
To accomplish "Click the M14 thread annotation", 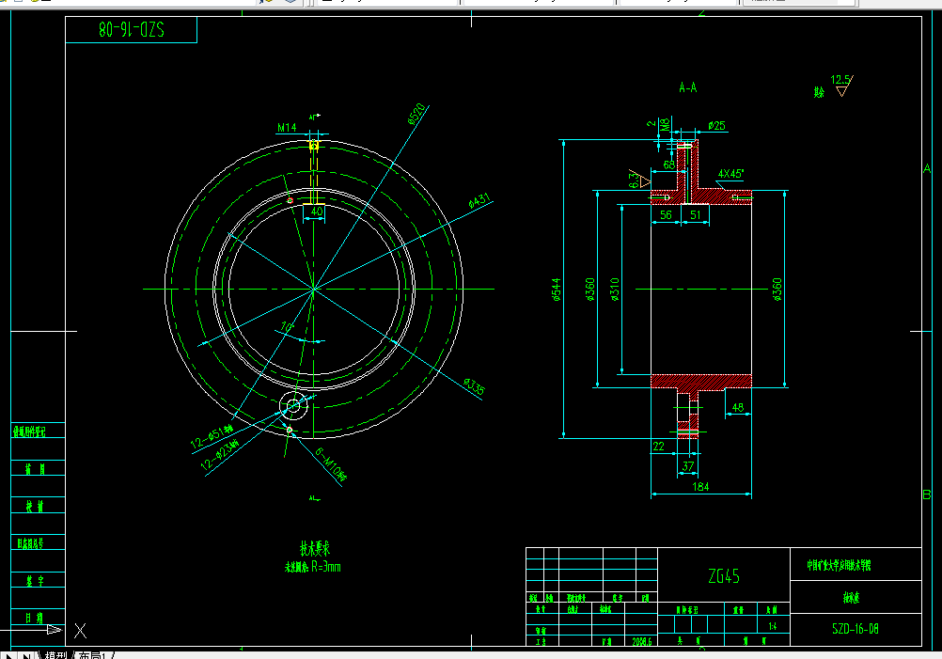I will (287, 127).
